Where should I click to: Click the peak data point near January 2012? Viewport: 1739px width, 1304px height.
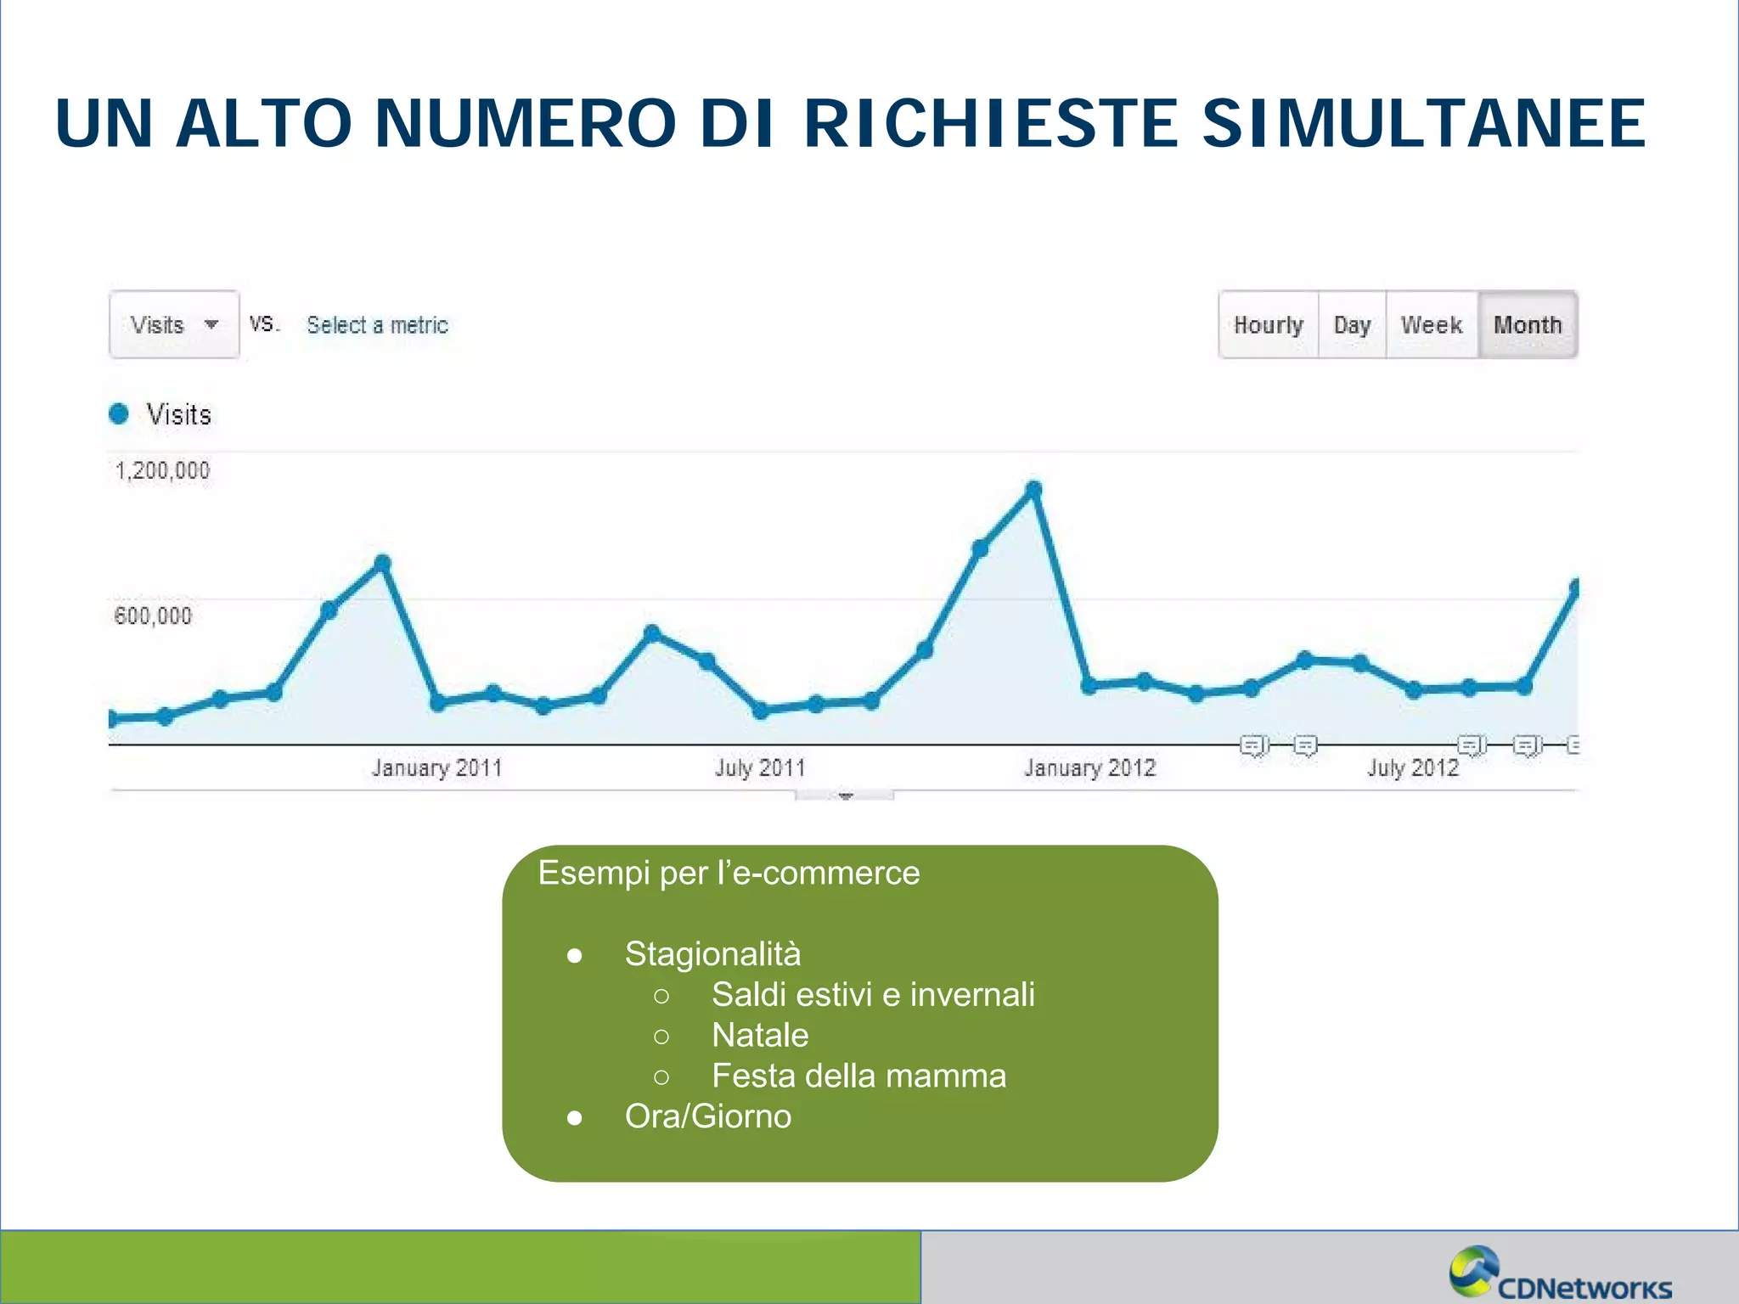[1033, 490]
